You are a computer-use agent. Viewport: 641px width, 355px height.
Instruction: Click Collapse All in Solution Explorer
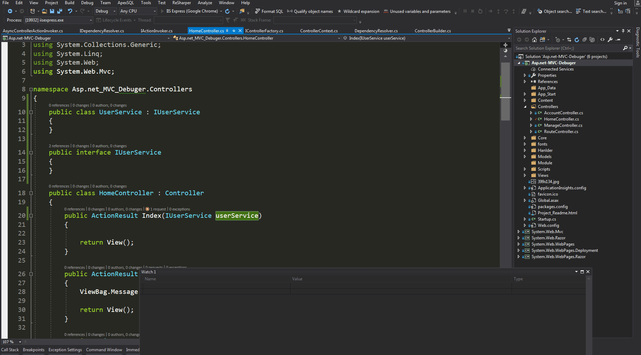(584, 40)
